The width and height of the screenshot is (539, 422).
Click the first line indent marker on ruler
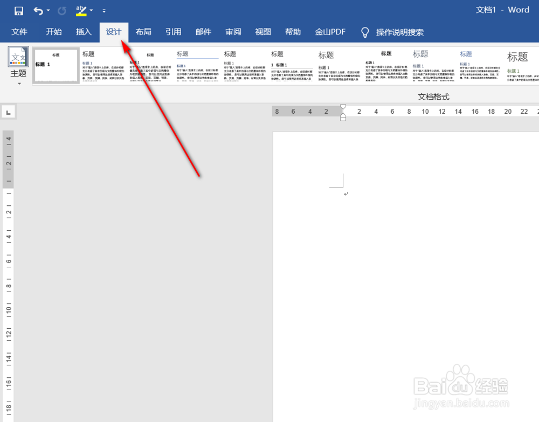[x=343, y=107]
